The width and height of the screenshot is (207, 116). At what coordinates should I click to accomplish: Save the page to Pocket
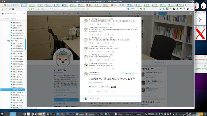(141, 9)
